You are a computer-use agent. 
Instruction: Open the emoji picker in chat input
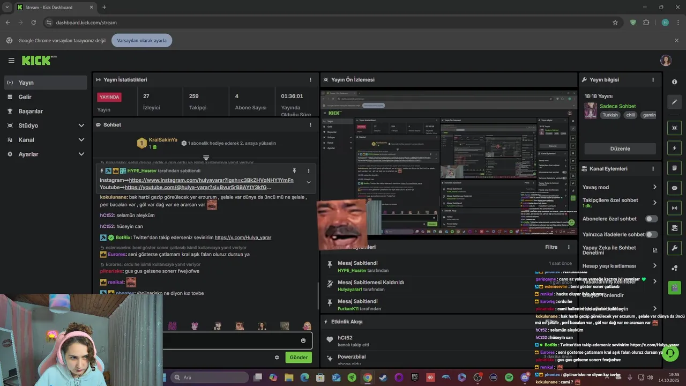tap(303, 341)
